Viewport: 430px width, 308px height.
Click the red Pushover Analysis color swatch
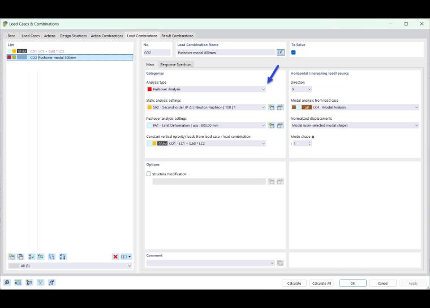149,89
